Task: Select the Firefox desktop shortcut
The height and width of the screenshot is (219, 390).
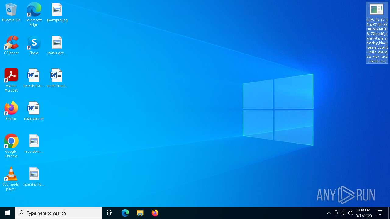Action: click(11, 111)
